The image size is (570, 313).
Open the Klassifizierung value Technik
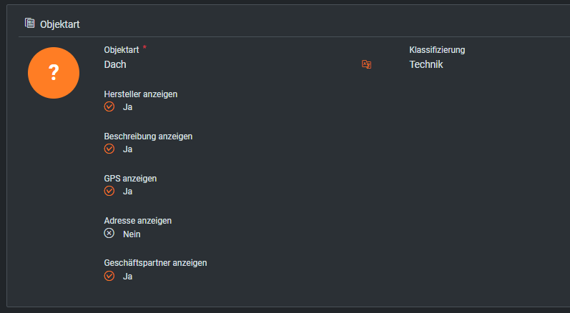tap(426, 64)
